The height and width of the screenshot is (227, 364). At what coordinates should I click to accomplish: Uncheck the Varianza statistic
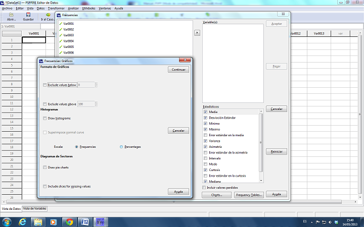click(205, 141)
